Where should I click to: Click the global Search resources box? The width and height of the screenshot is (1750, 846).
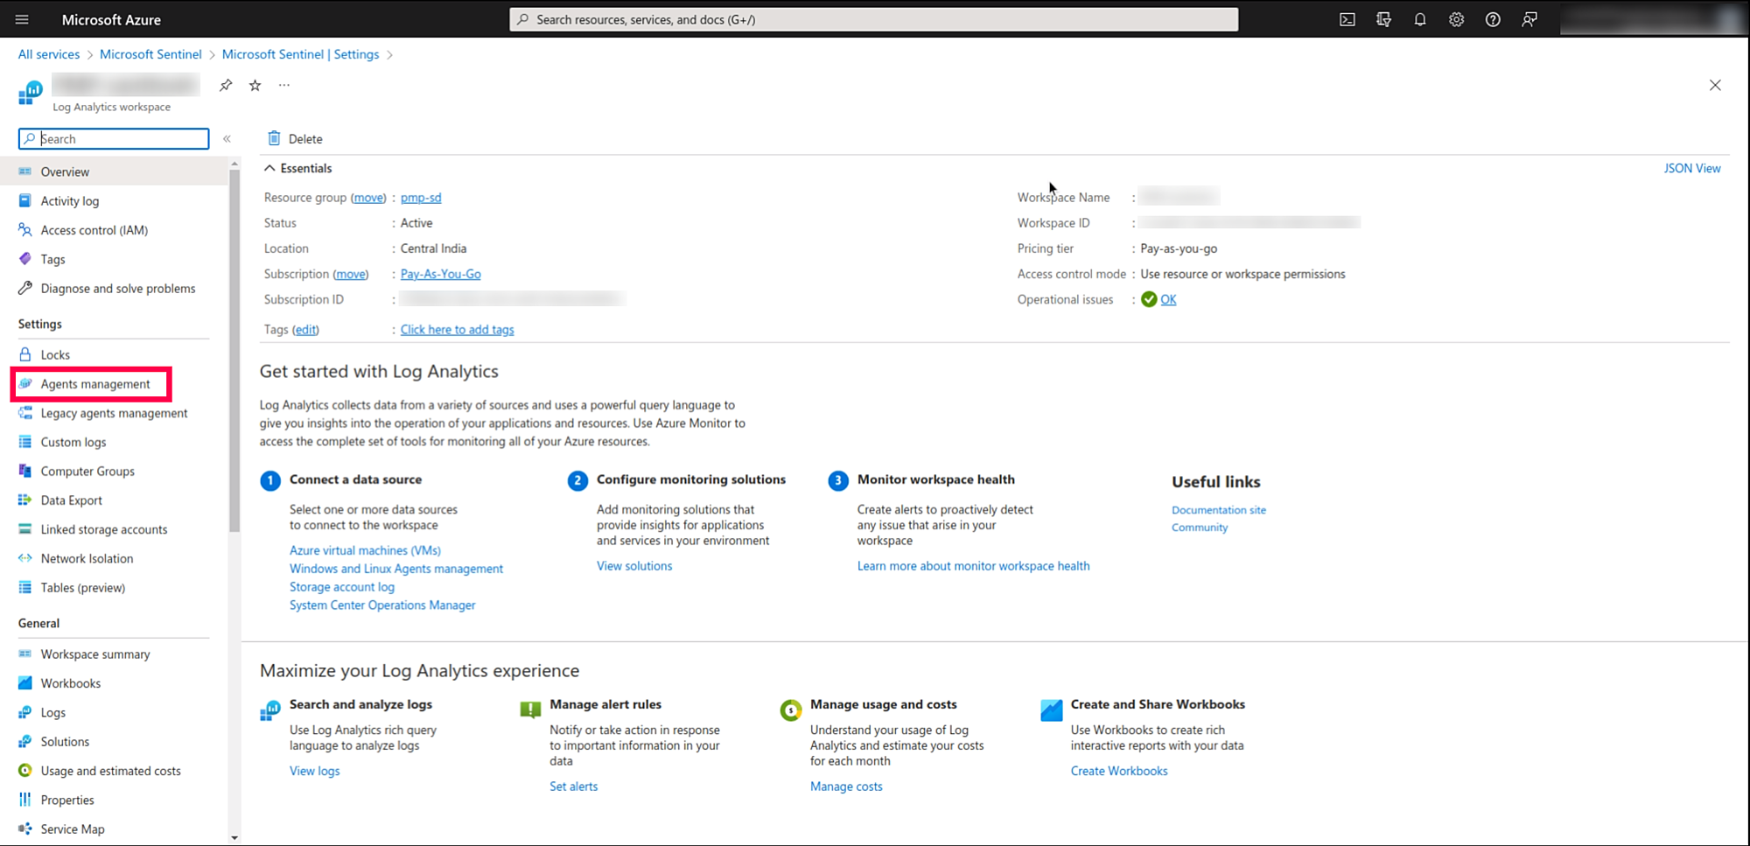tap(873, 19)
